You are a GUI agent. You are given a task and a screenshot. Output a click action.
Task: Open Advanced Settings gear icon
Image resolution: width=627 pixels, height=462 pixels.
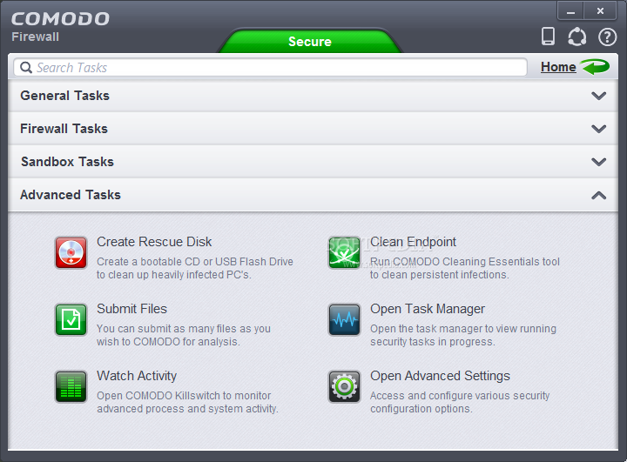(344, 386)
